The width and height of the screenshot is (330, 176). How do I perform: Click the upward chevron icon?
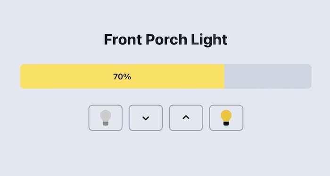click(x=186, y=117)
